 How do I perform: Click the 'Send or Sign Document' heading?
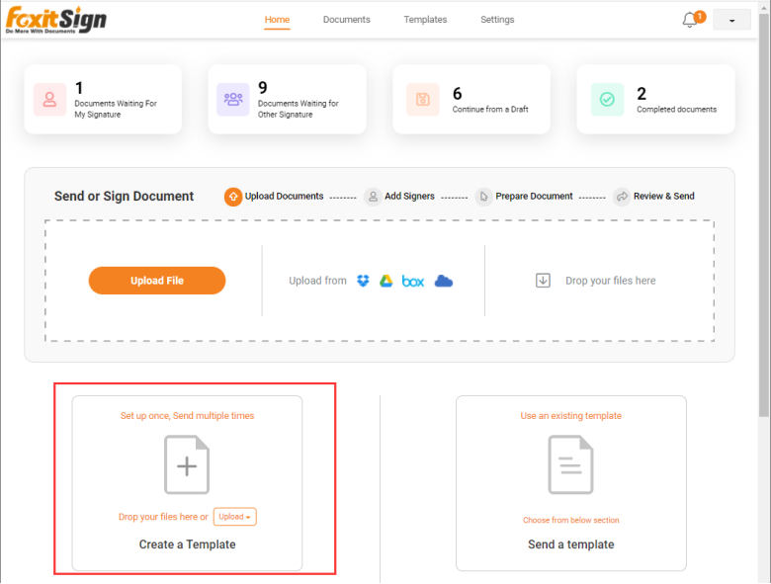pos(124,196)
